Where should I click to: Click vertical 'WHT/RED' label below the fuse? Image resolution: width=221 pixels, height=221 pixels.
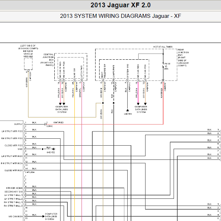click(x=162, y=93)
